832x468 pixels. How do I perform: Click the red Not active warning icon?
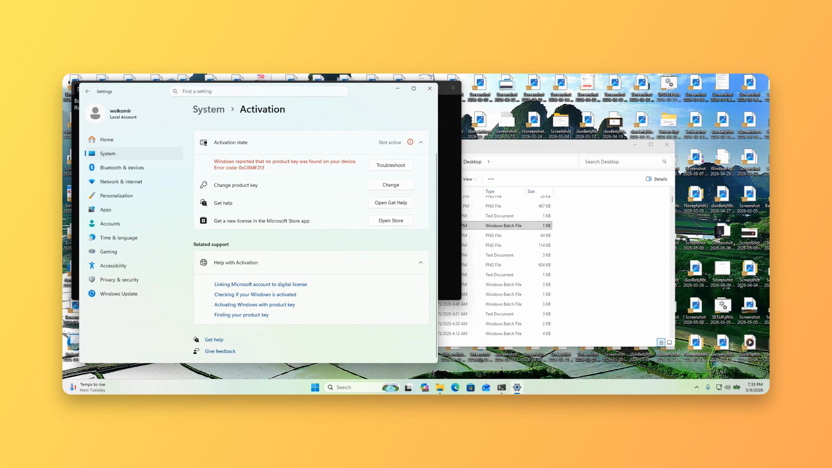point(410,142)
